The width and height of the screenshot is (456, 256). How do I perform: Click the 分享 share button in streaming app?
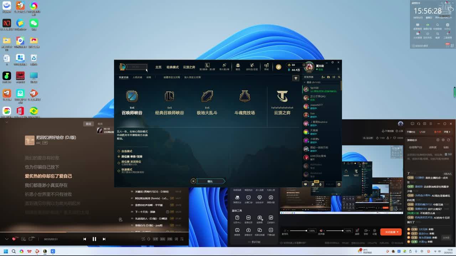point(399,131)
